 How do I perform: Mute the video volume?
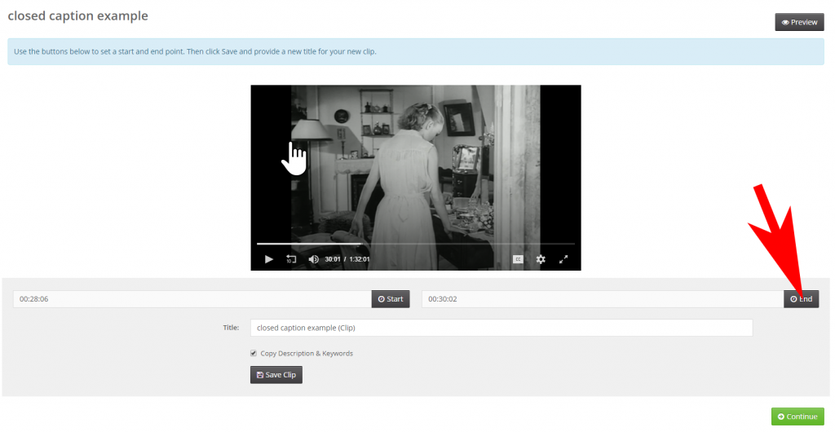314,259
